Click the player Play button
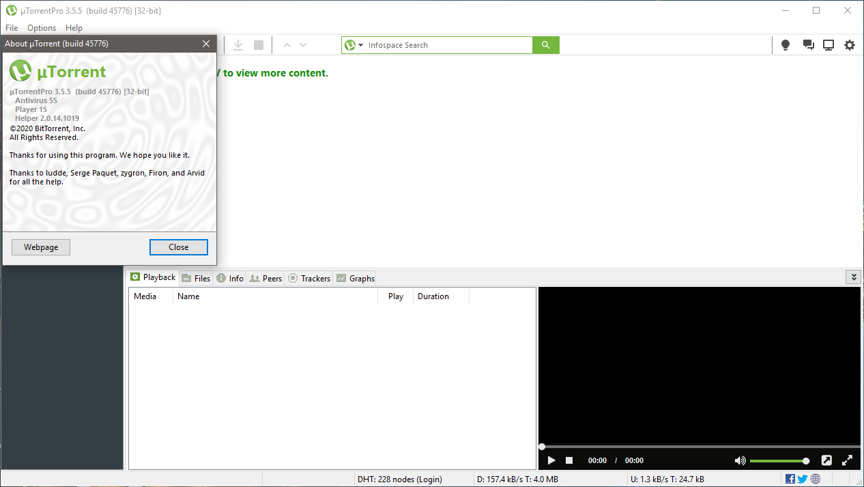The image size is (864, 487). [x=551, y=460]
